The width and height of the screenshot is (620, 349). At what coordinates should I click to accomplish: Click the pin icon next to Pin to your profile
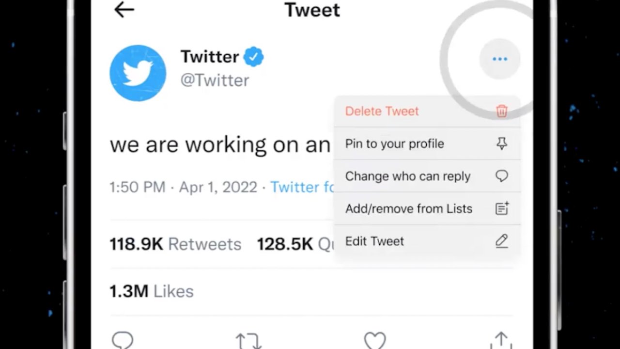coord(501,143)
